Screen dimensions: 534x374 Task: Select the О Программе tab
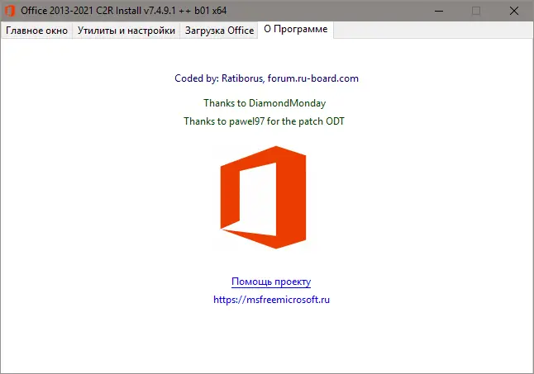pyautogui.click(x=295, y=30)
